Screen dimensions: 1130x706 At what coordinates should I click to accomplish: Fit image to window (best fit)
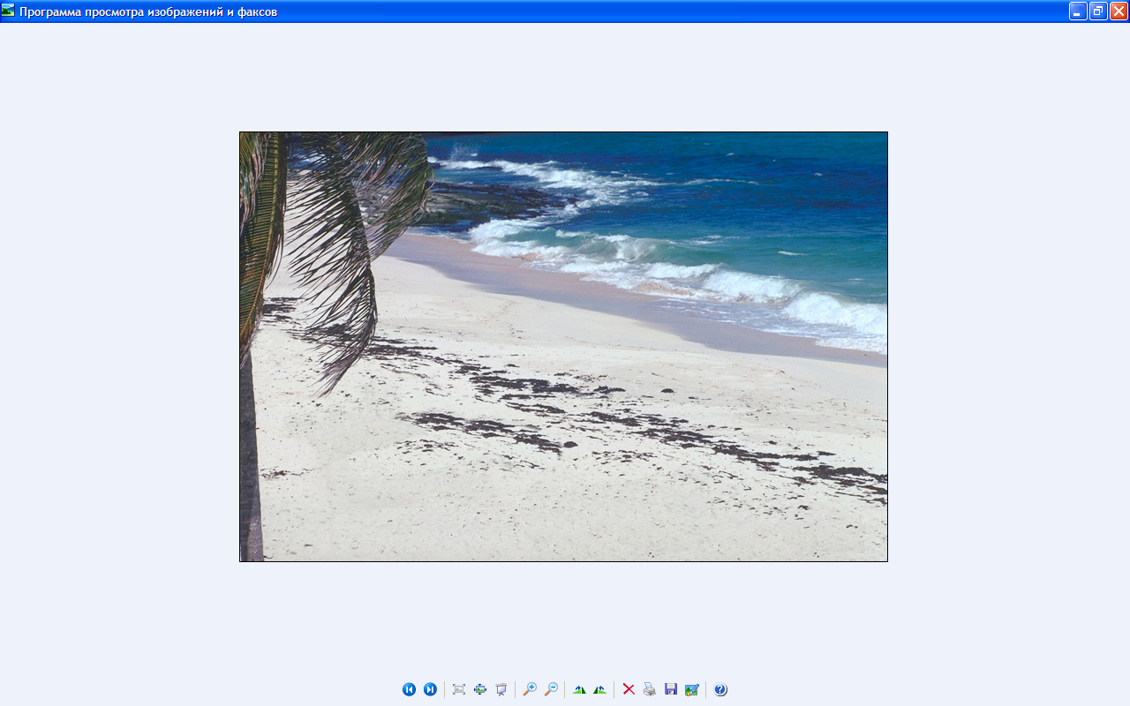pyautogui.click(x=459, y=689)
